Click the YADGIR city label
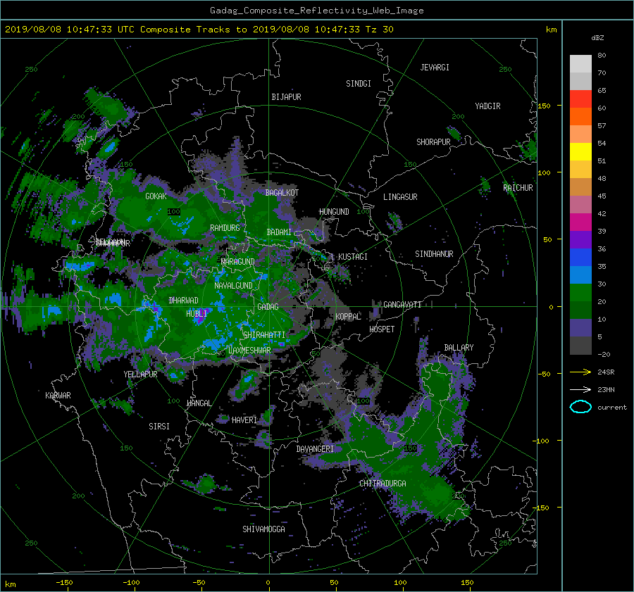This screenshot has width=634, height=592. tap(487, 106)
